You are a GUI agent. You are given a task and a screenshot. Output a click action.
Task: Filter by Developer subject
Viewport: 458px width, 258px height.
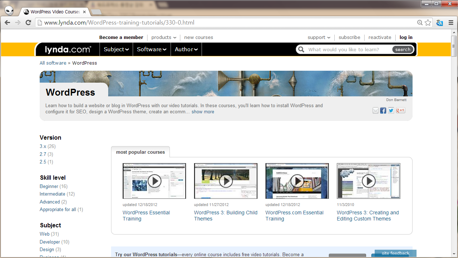[x=50, y=242]
